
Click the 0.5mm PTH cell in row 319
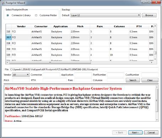(139, 49)
